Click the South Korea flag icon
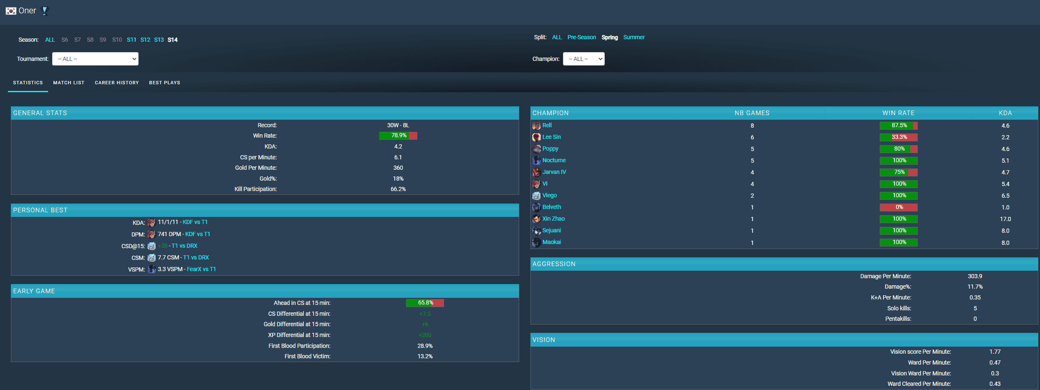Viewport: 1040px width, 390px height. point(11,11)
